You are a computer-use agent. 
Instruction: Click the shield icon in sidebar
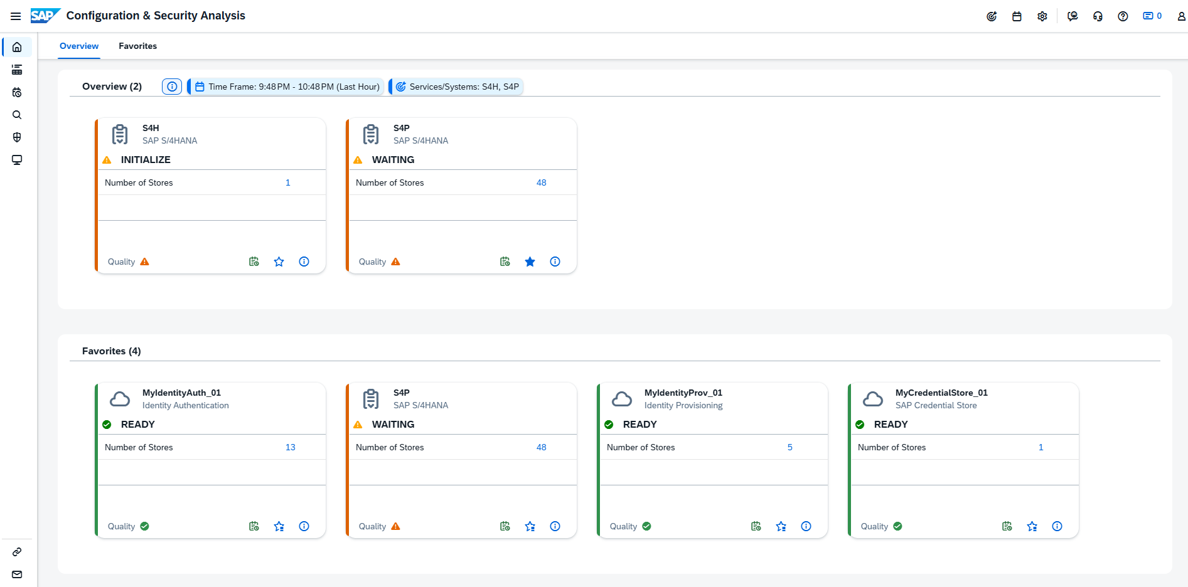(x=17, y=137)
